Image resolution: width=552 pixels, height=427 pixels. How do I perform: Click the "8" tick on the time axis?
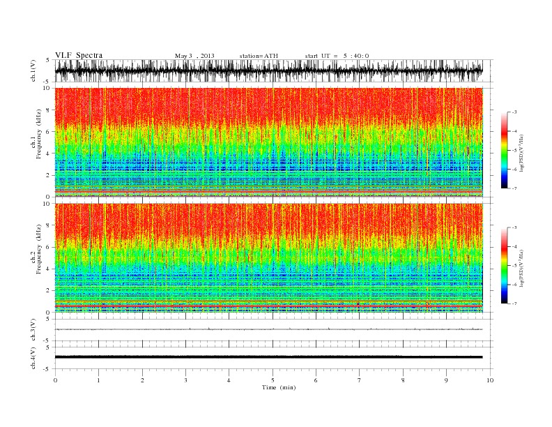[403, 380]
